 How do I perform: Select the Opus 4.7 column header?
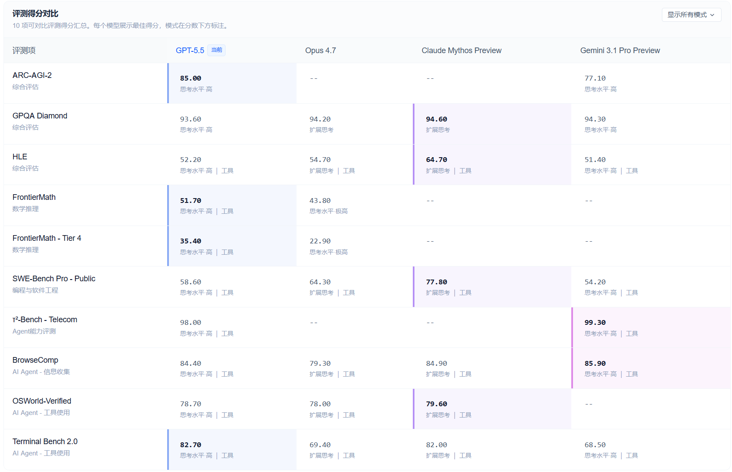point(320,51)
